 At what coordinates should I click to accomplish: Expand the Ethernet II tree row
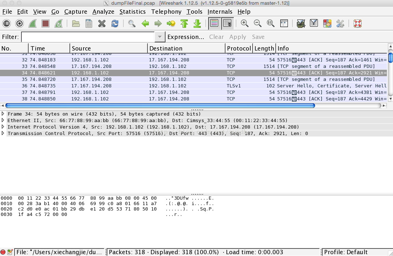(x=3, y=120)
